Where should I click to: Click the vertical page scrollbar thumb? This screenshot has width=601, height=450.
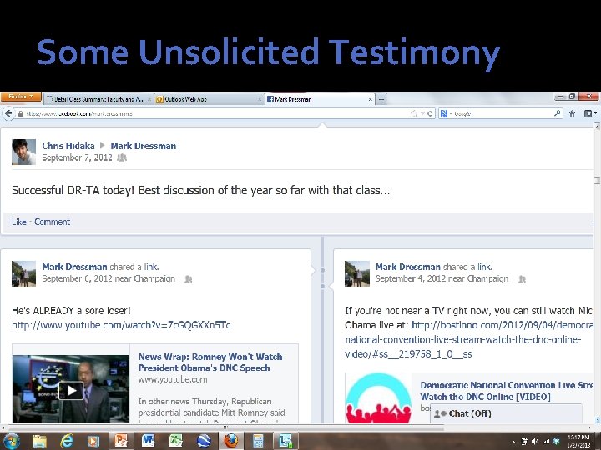point(597,180)
